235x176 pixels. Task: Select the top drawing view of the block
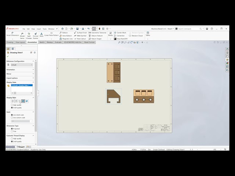[x=113, y=73]
